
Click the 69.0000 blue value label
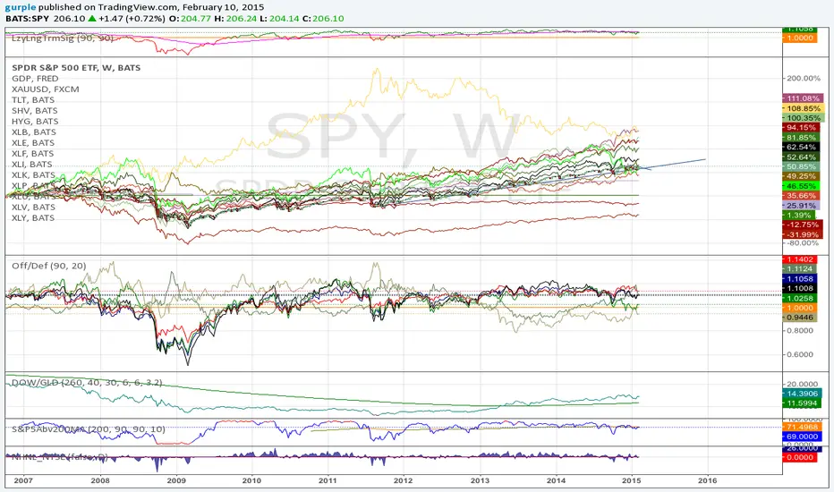[x=802, y=437]
